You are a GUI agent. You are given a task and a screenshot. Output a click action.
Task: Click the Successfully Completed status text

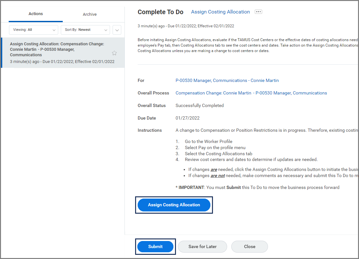(199, 105)
